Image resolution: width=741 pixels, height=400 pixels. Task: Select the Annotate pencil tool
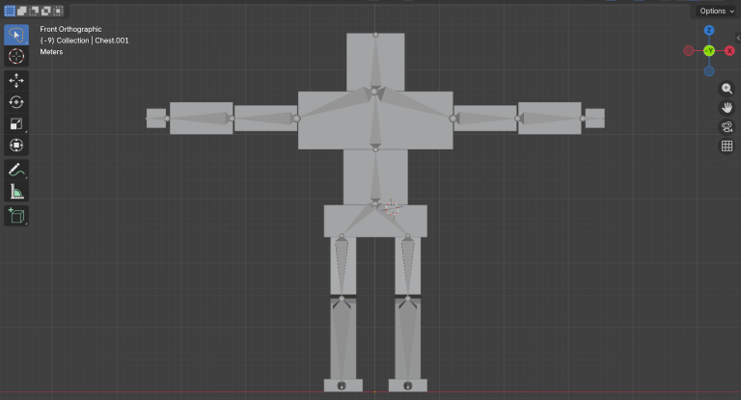pos(16,170)
